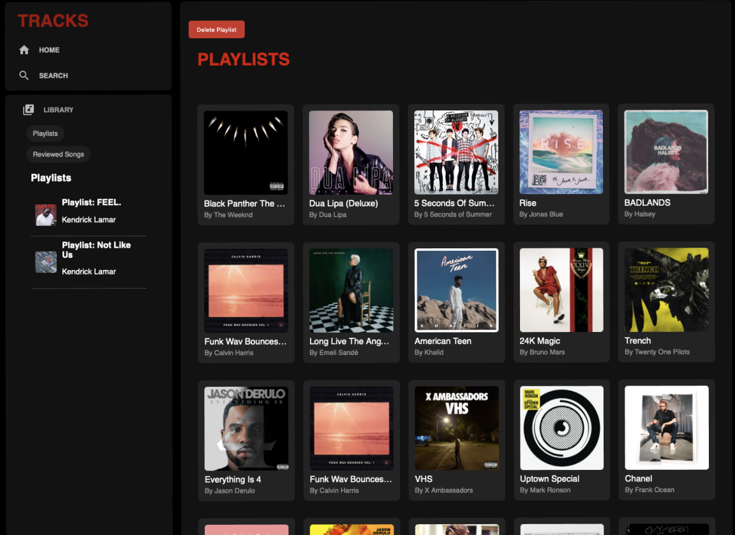Open the Playlist: FEEL. cover thumbnail
735x535 pixels.
click(x=46, y=215)
